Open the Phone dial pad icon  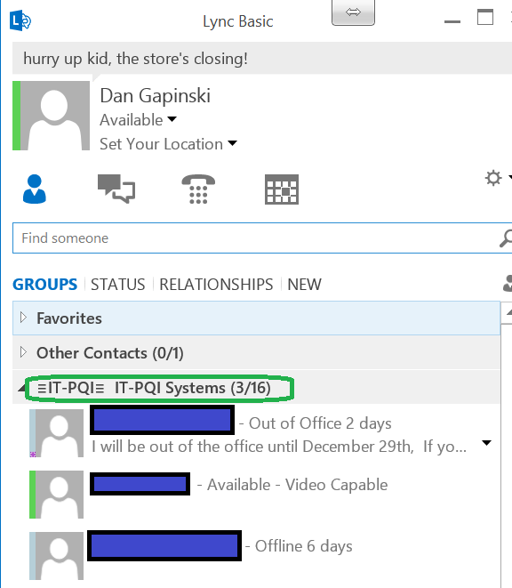(198, 189)
